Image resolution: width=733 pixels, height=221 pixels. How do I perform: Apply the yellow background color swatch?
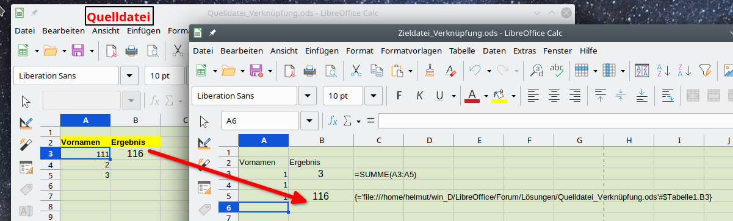(499, 96)
